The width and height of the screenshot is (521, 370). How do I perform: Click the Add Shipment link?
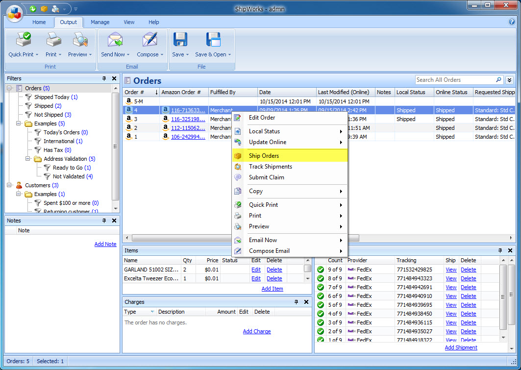pos(461,347)
